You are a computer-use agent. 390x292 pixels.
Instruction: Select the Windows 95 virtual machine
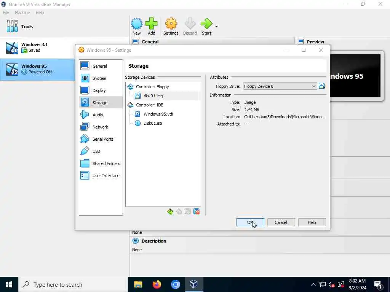click(x=37, y=69)
